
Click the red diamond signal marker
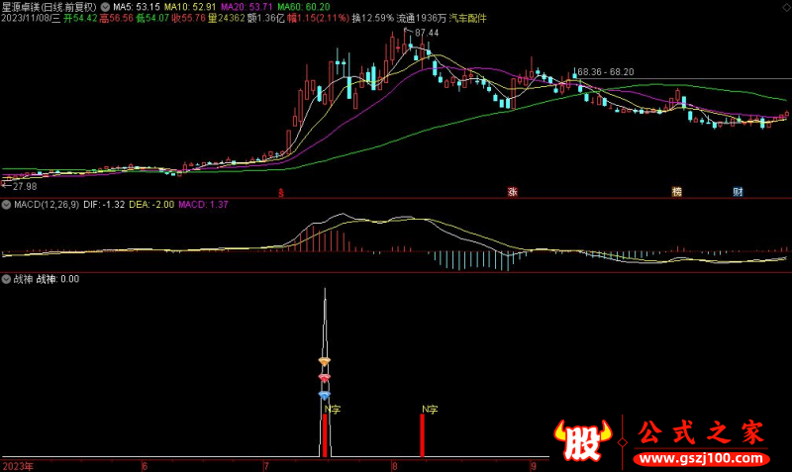[x=325, y=378]
